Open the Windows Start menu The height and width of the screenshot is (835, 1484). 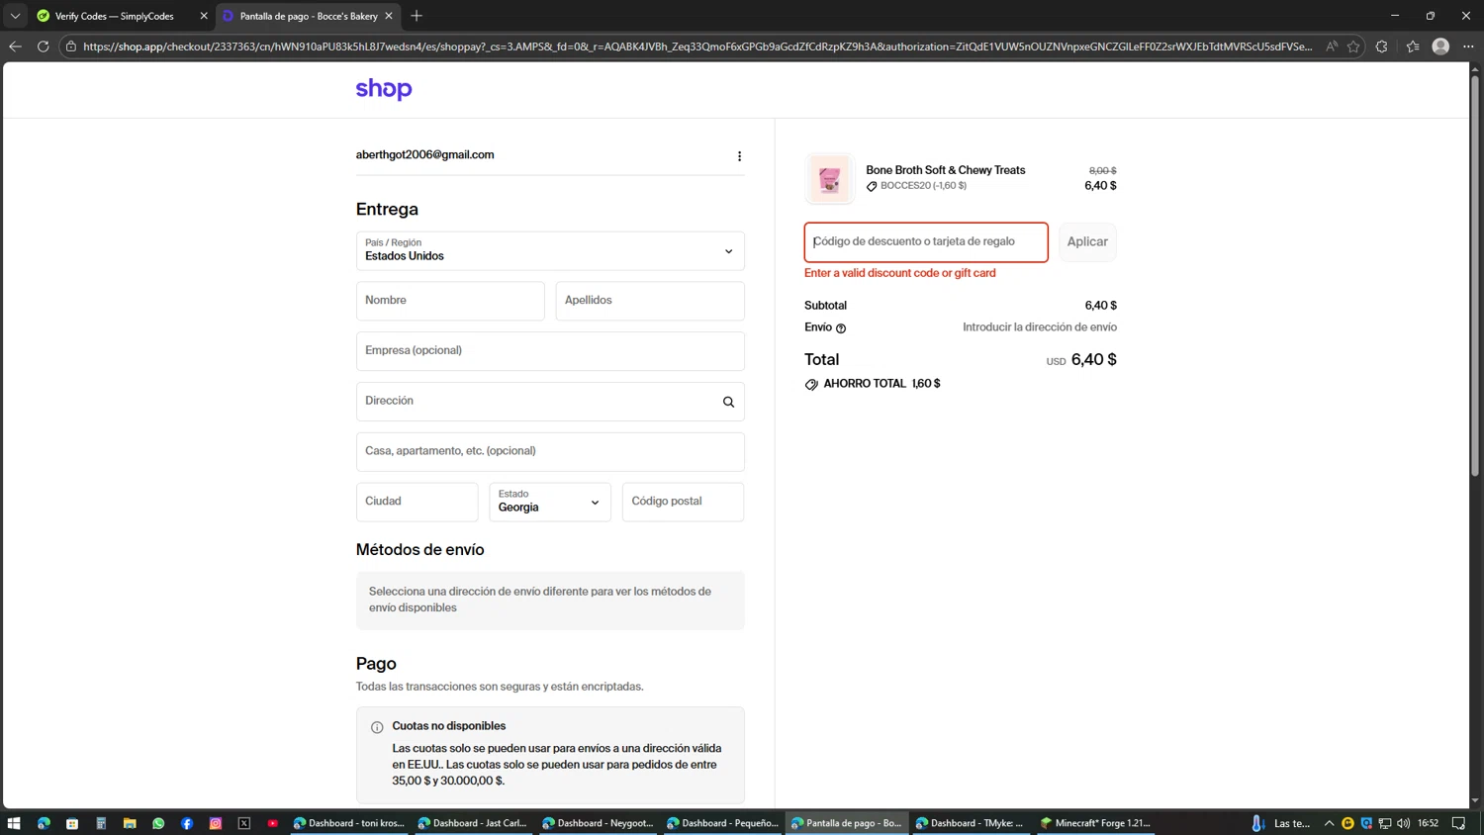click(14, 823)
